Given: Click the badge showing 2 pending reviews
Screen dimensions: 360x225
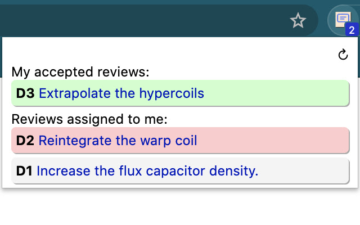Looking at the screenshot, I should 352,30.
